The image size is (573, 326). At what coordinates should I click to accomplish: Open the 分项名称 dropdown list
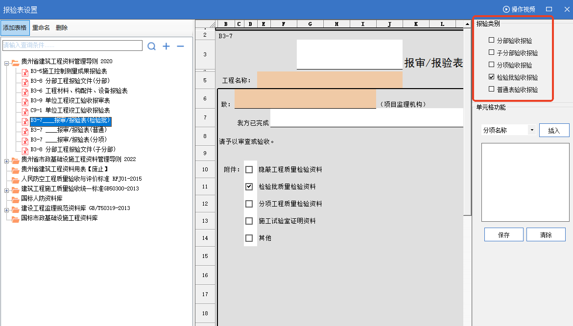click(x=532, y=130)
